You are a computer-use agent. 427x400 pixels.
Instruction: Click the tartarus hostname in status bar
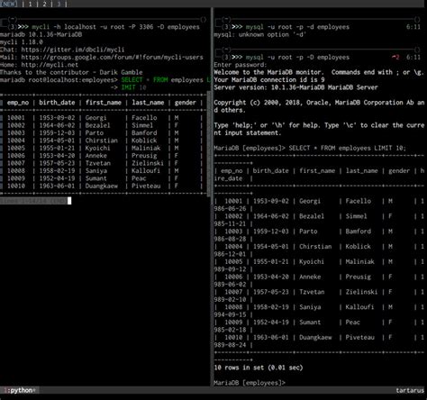coord(410,390)
